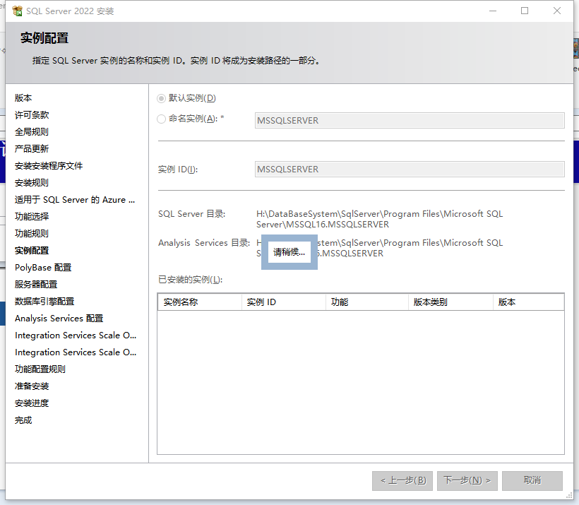Select the 命名实例(A) radio button
The height and width of the screenshot is (505, 579).
(x=161, y=119)
